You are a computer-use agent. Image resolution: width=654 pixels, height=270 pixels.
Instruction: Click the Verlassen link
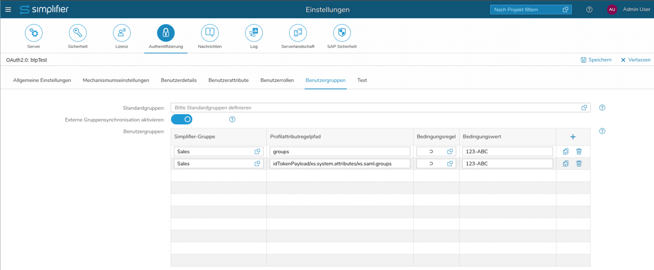tap(635, 60)
